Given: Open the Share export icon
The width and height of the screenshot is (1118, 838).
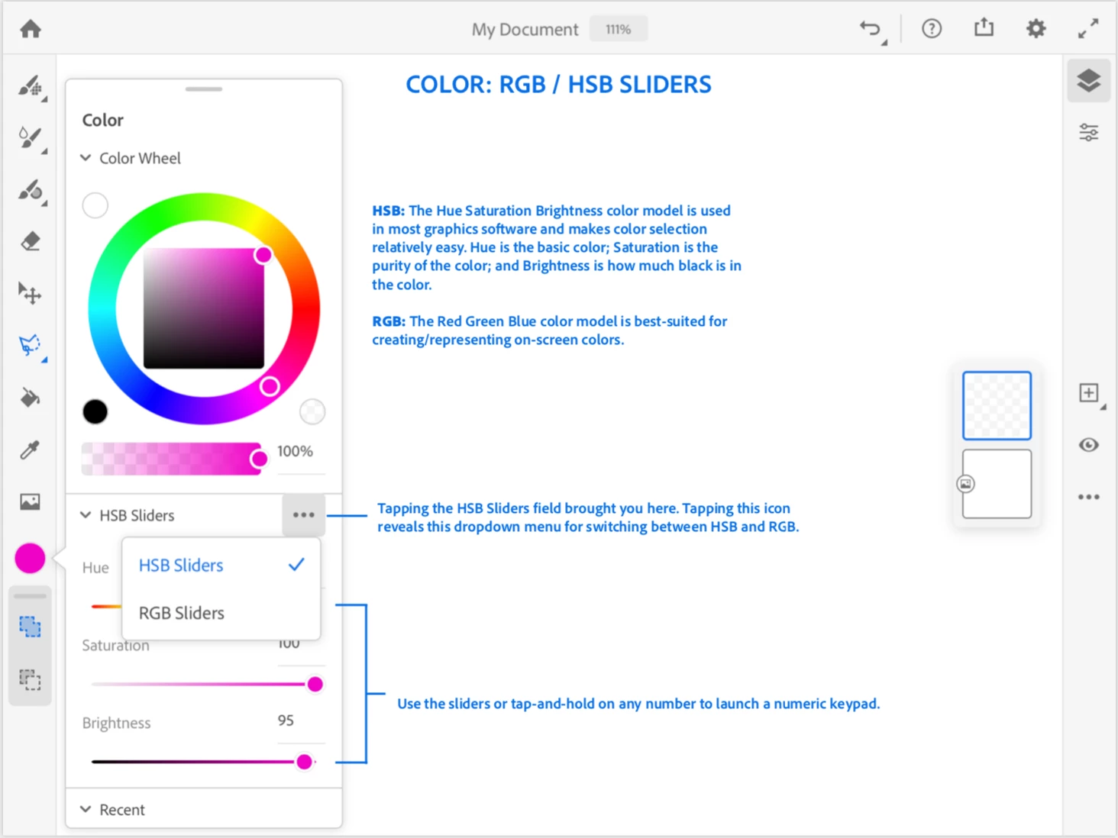Looking at the screenshot, I should 984,28.
